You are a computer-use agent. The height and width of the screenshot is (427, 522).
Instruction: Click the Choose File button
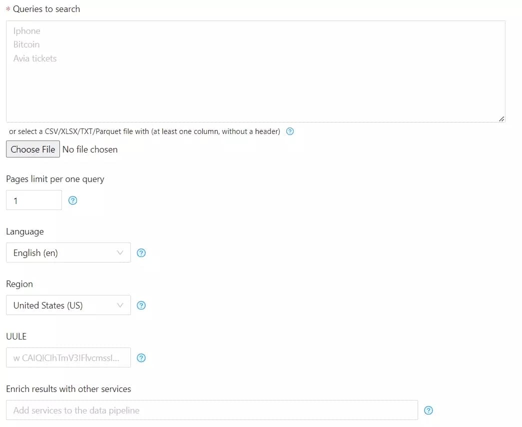(x=32, y=149)
